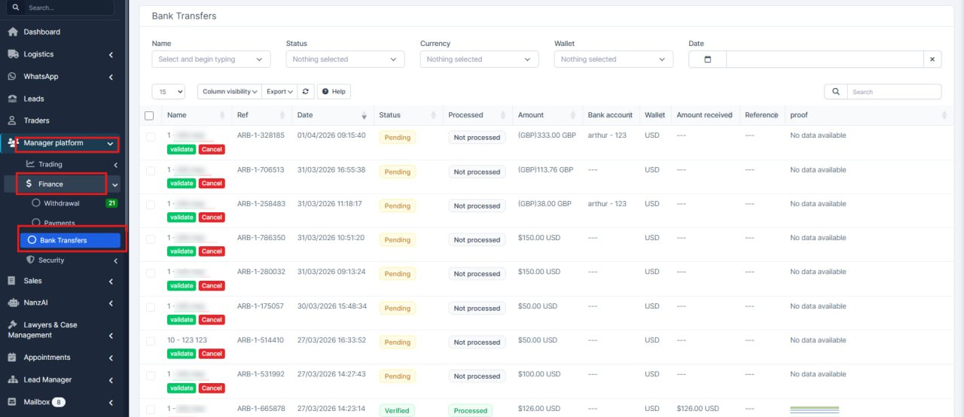Open the Logistics truck icon menu
Image resolution: width=964 pixels, height=417 pixels.
[13, 54]
